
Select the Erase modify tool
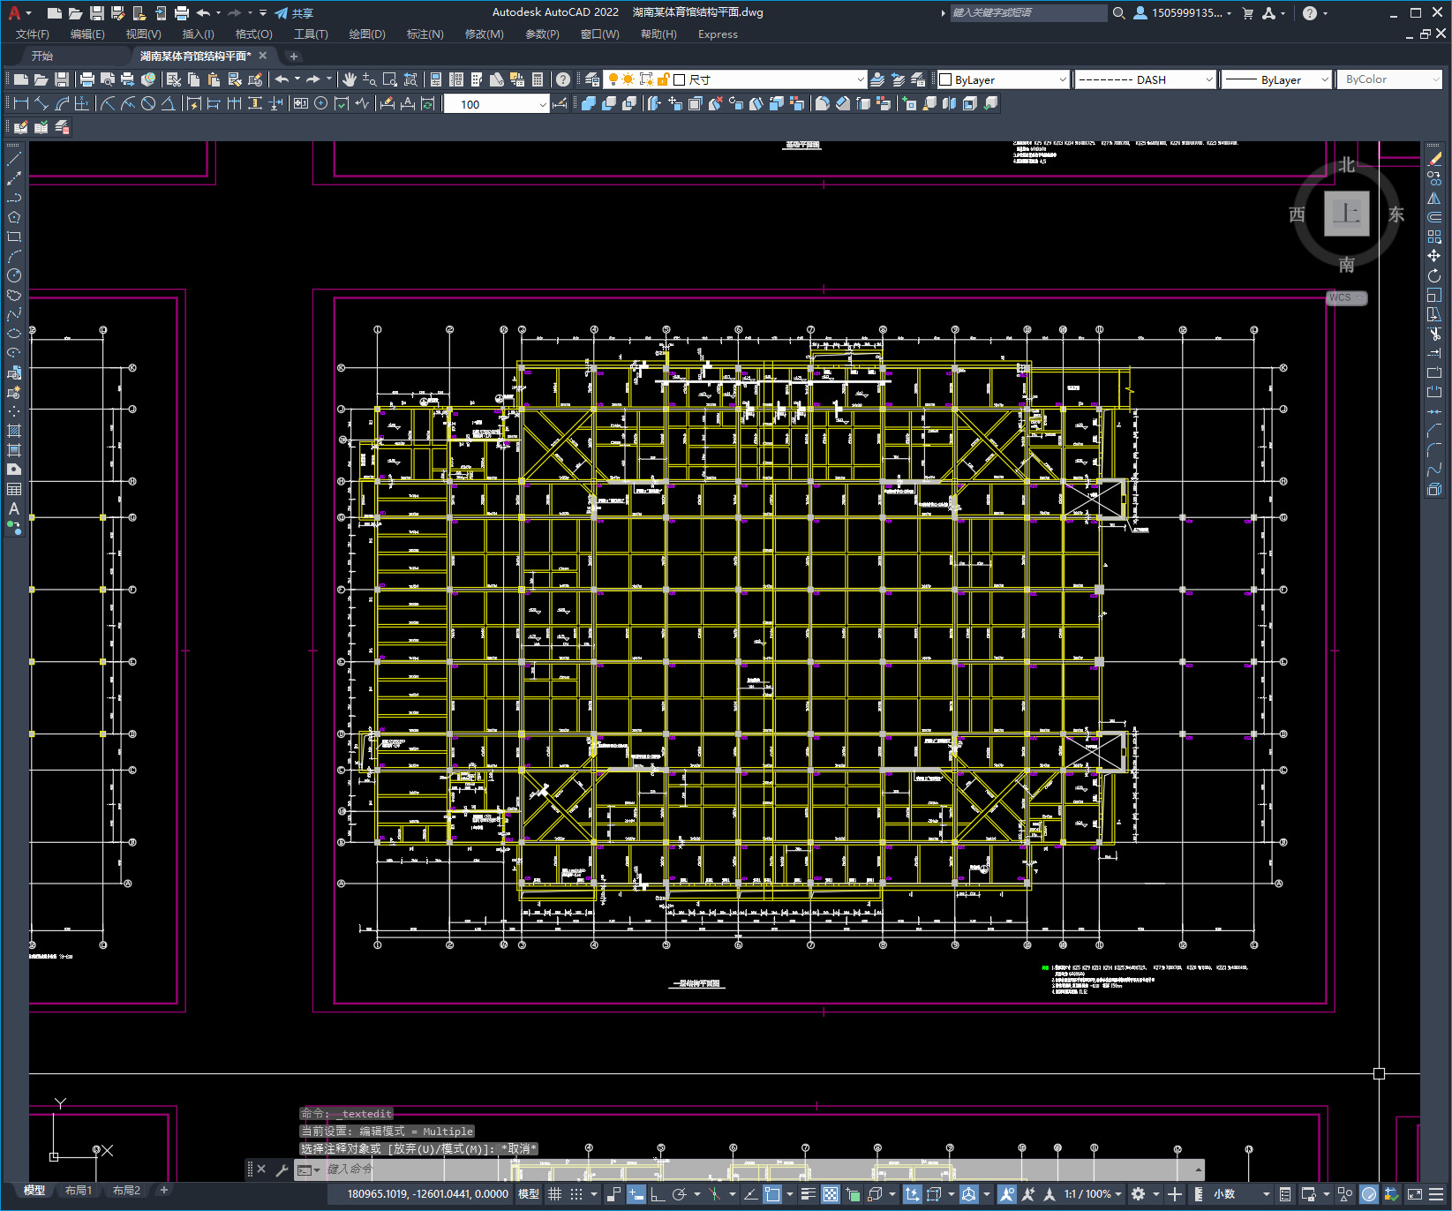1434,160
